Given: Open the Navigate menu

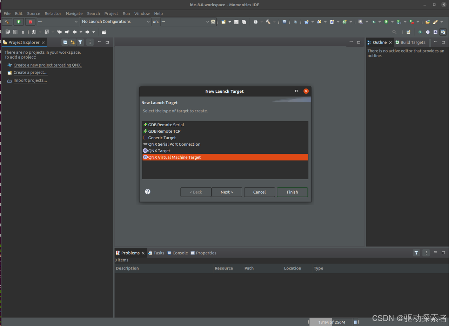Looking at the screenshot, I should pyautogui.click(x=74, y=13).
